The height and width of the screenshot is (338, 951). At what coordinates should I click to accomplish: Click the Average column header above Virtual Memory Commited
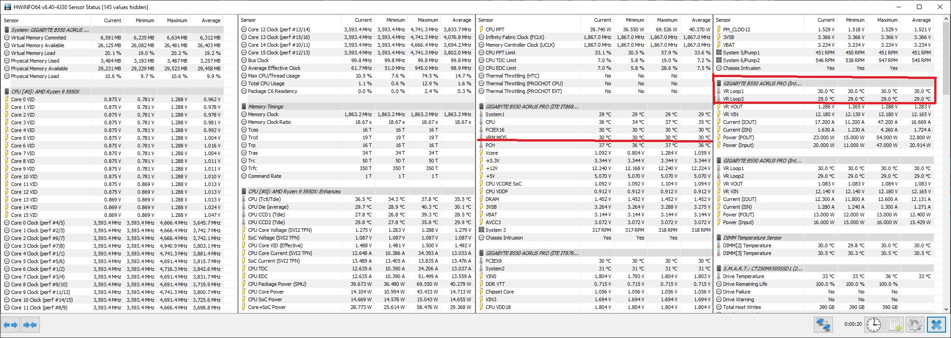(x=207, y=20)
